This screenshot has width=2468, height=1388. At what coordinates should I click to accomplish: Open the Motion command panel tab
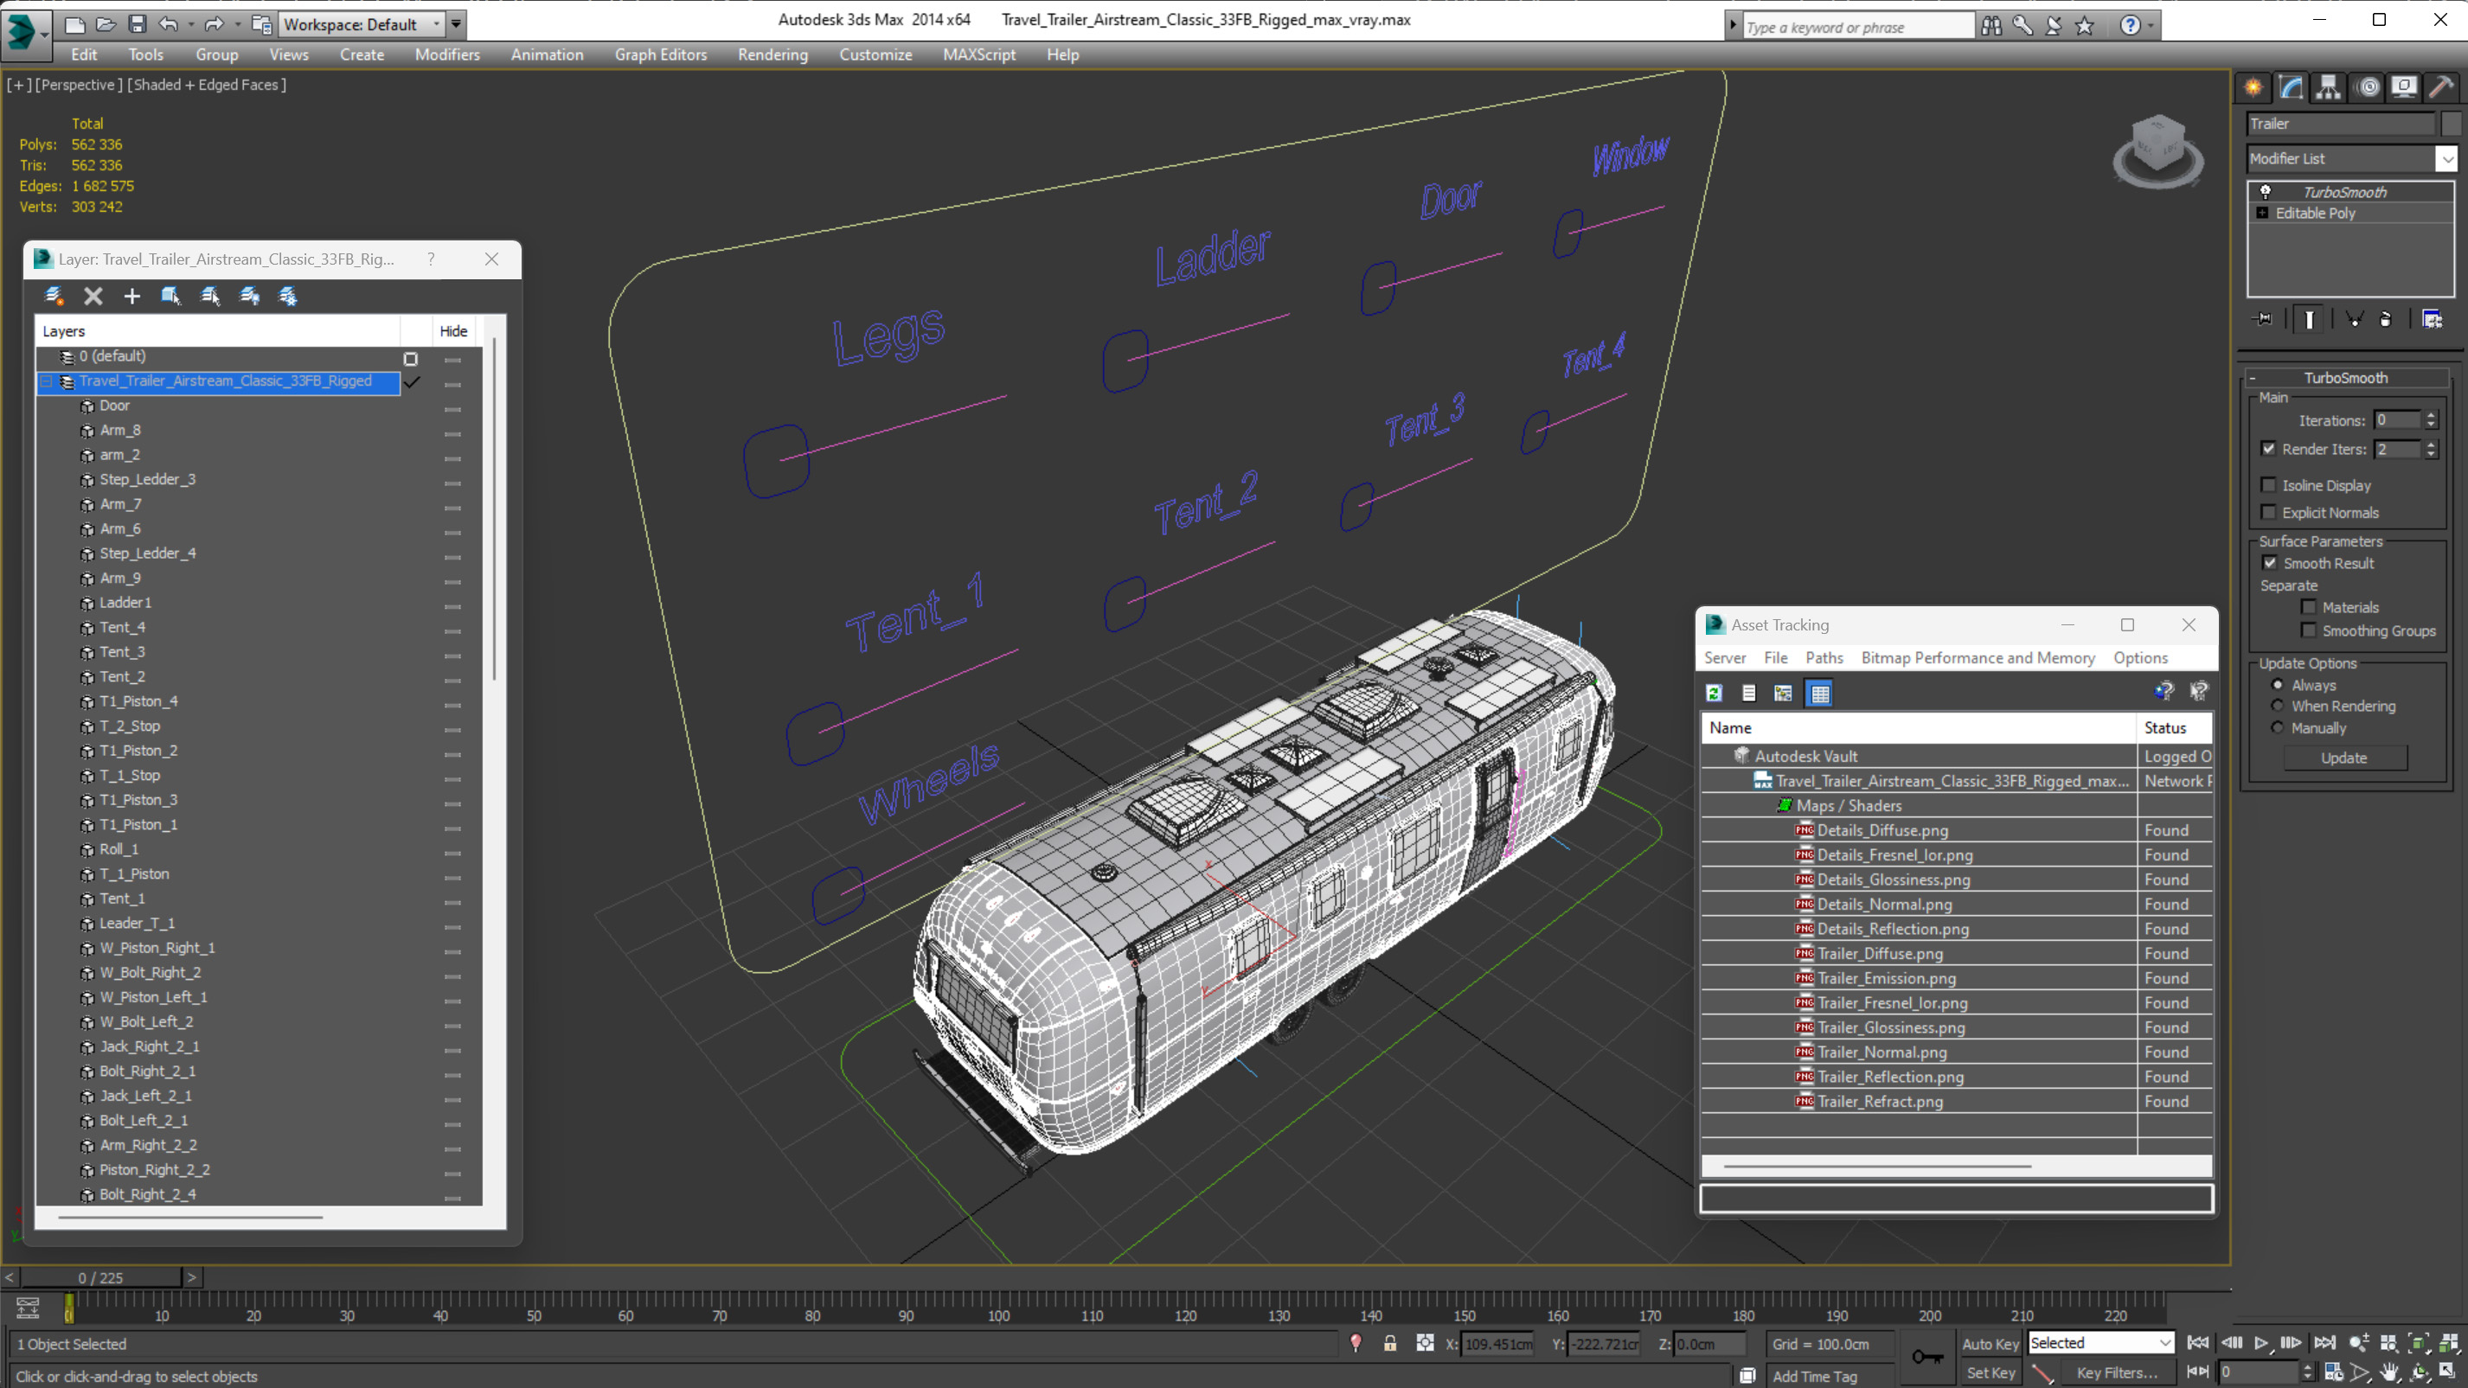click(2369, 87)
